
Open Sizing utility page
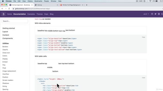coord(5,86)
